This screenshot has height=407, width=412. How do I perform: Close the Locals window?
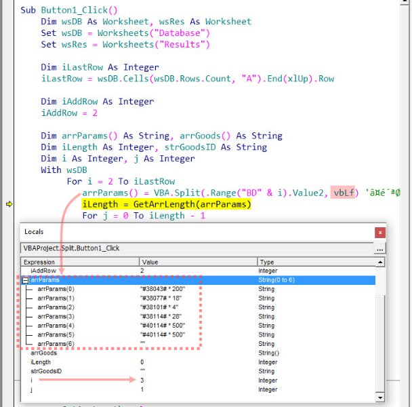(x=379, y=232)
